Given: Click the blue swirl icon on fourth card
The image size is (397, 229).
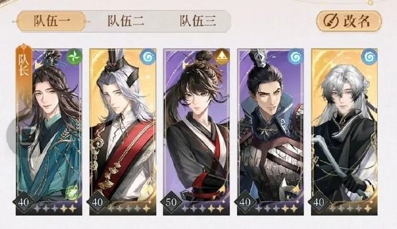Looking at the screenshot, I should coord(295,57).
